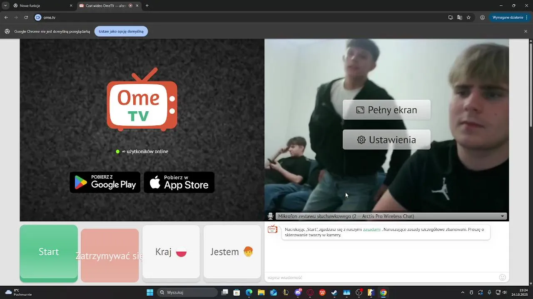
Task: Click the App Store download badge
Action: click(179, 182)
